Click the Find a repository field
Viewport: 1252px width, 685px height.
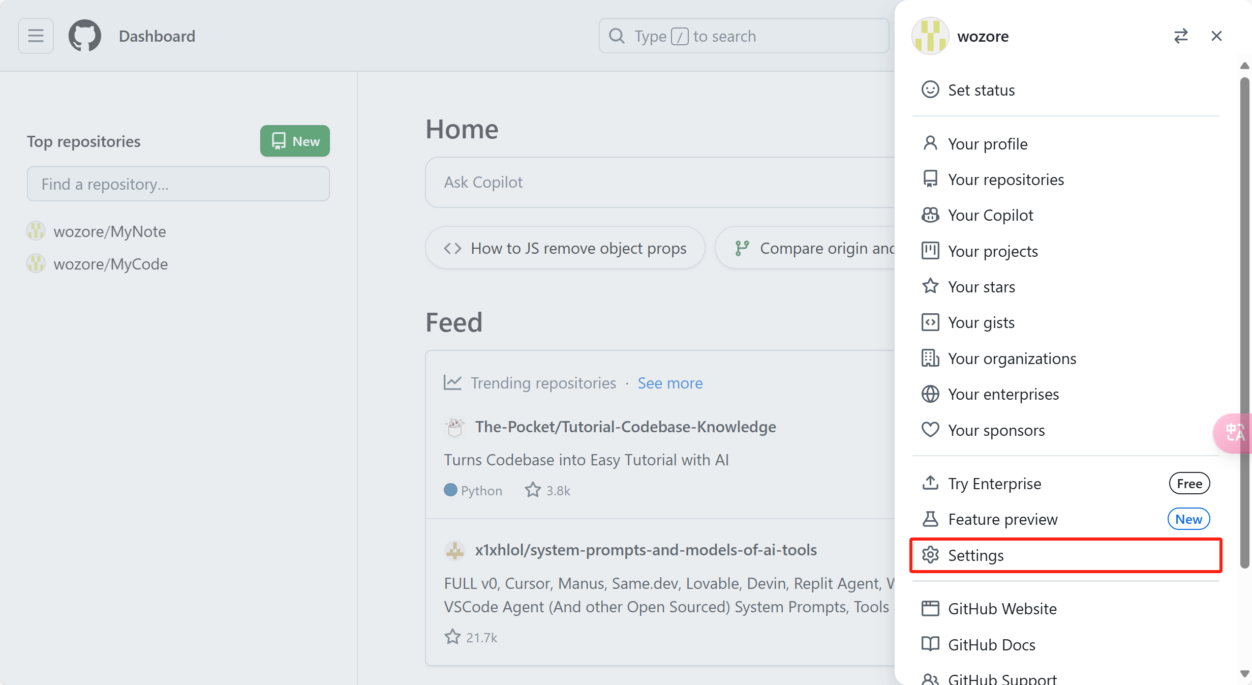[178, 184]
